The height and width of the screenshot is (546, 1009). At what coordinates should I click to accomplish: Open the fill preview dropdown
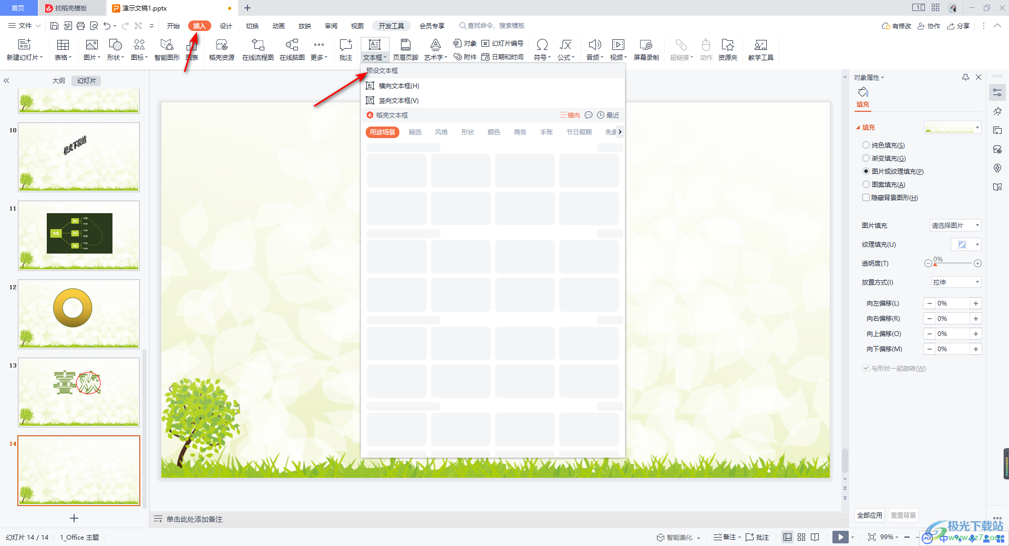point(953,127)
